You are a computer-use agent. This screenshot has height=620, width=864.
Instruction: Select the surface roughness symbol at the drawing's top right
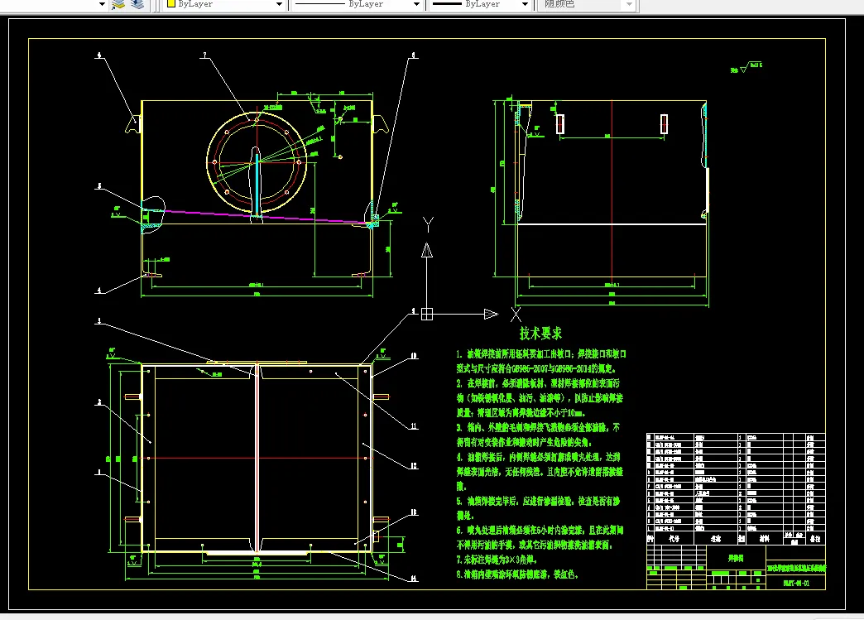click(746, 68)
